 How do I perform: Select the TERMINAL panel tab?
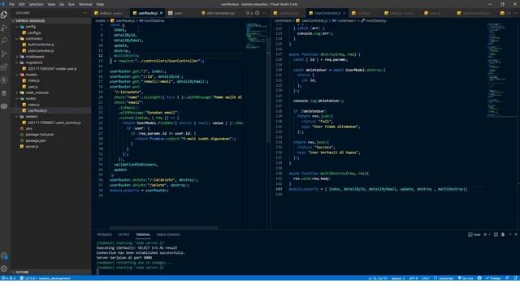click(143, 234)
